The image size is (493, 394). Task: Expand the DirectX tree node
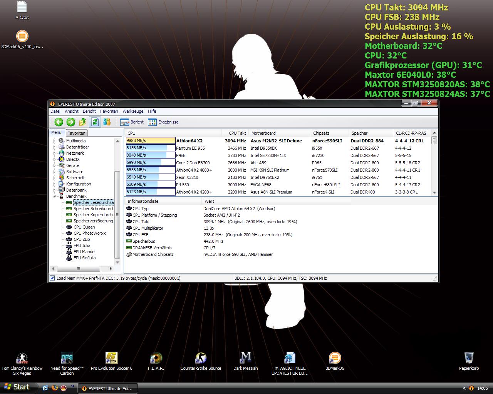(54, 159)
